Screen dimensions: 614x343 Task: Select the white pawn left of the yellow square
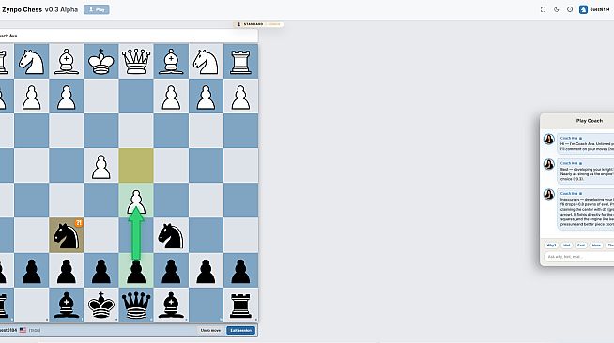point(101,167)
